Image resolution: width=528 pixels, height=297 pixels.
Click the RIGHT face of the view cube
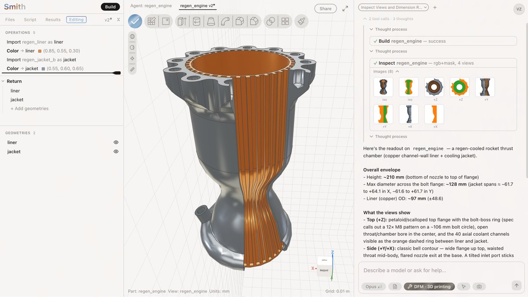click(x=324, y=270)
